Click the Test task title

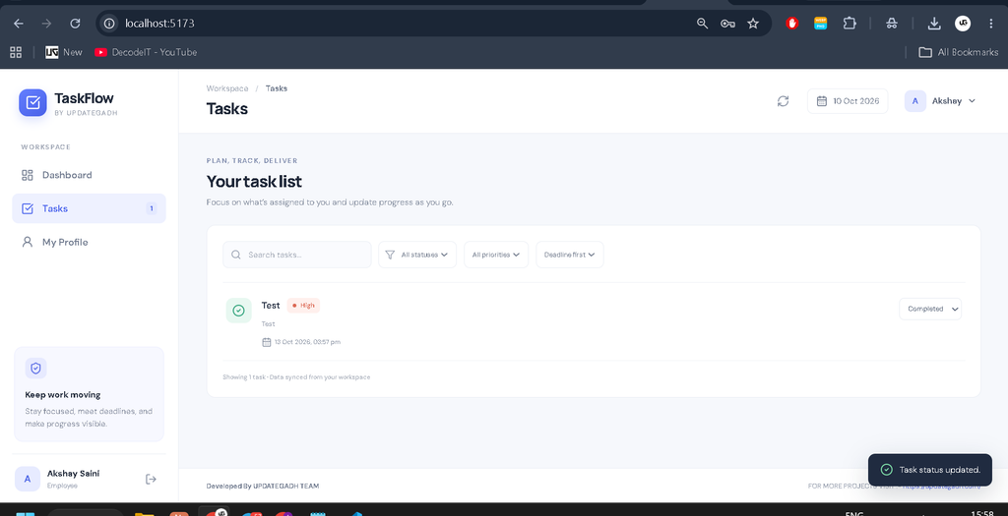click(271, 306)
